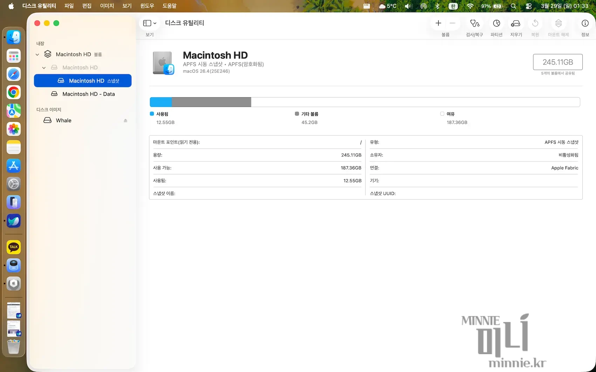Open Control Center in menu bar
Screen dimensions: 596x372
point(529,6)
